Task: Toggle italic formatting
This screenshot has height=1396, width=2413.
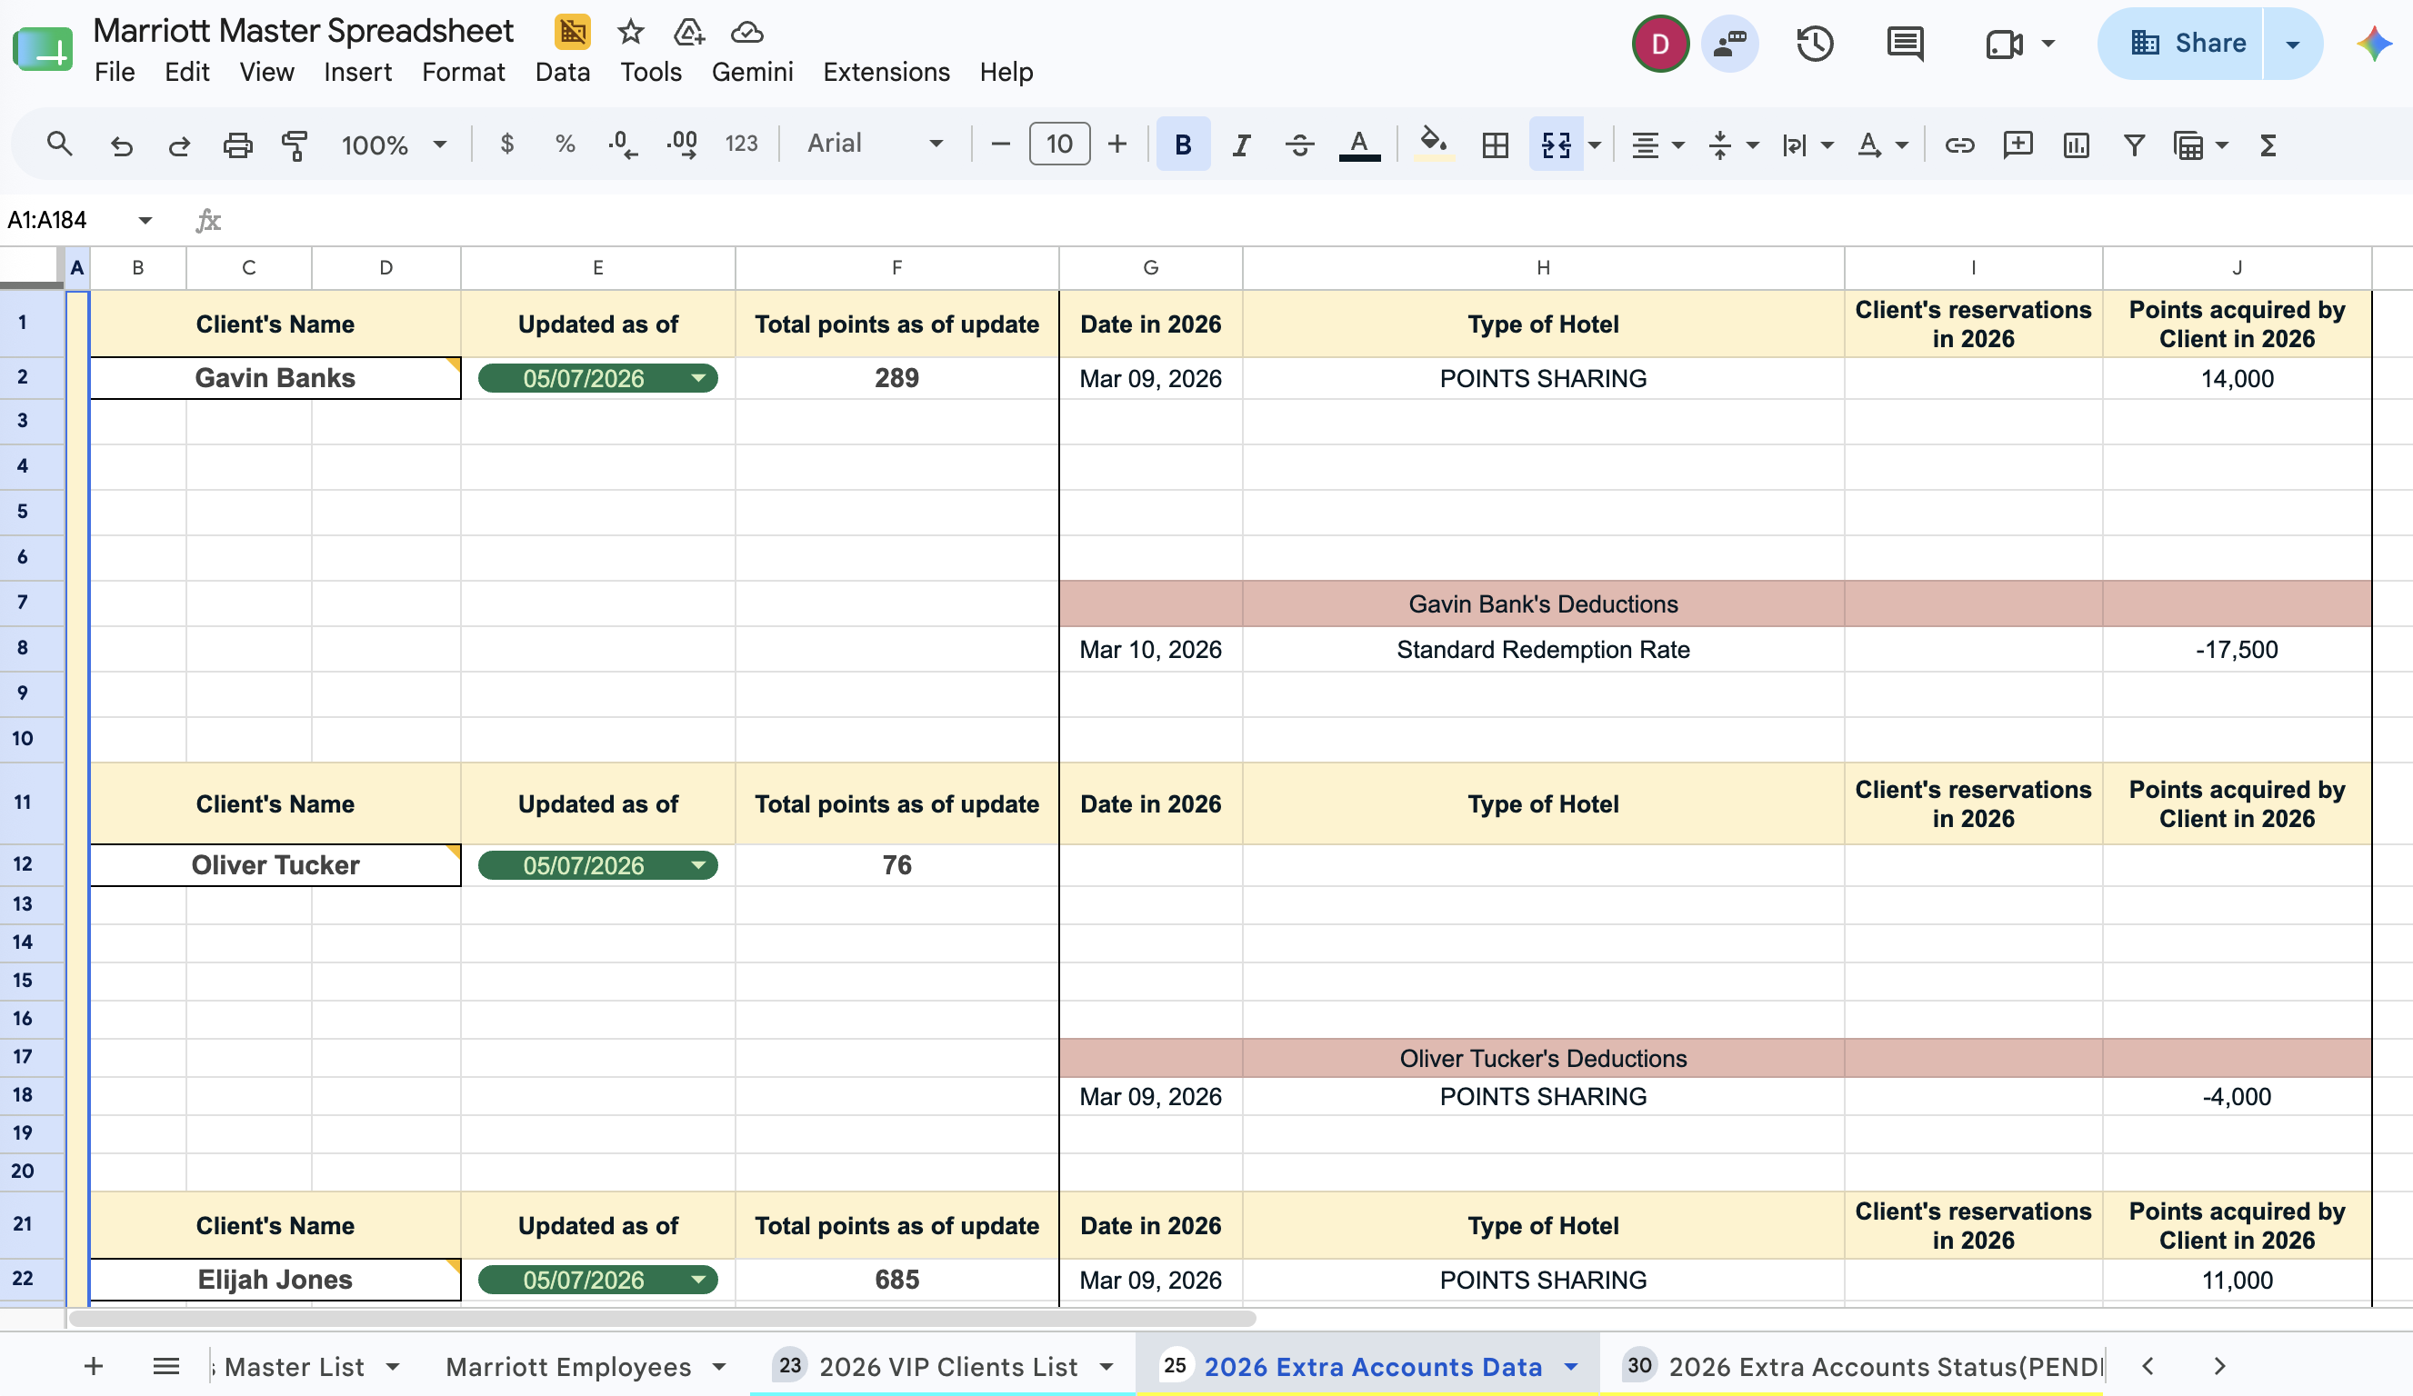Action: [x=1241, y=145]
